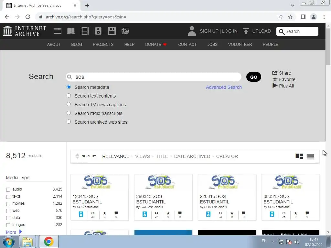Click the upload arrow icon
This screenshot has width=331, height=248.
pyautogui.click(x=246, y=31)
